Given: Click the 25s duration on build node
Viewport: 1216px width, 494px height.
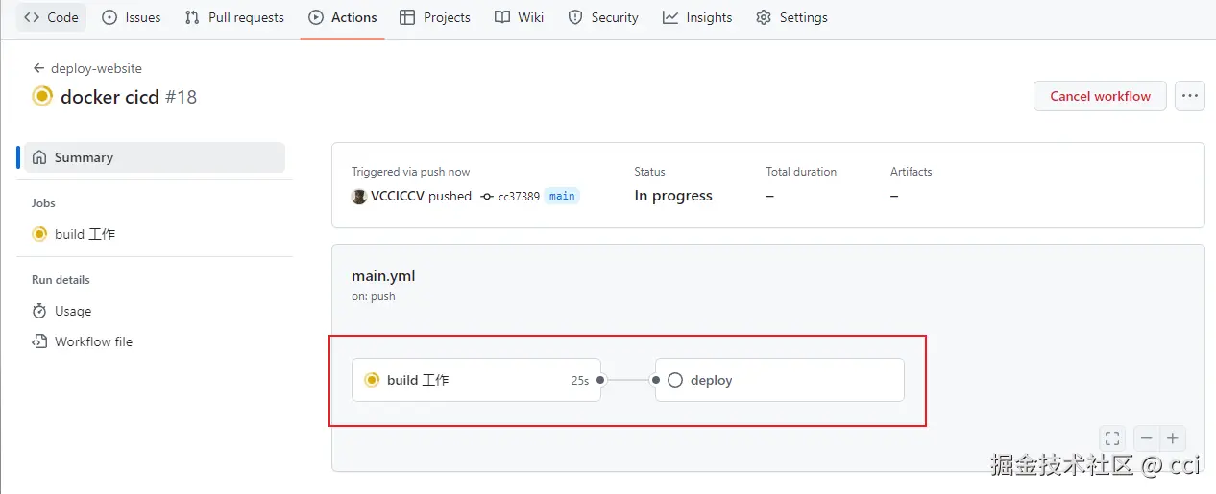Looking at the screenshot, I should click(580, 380).
